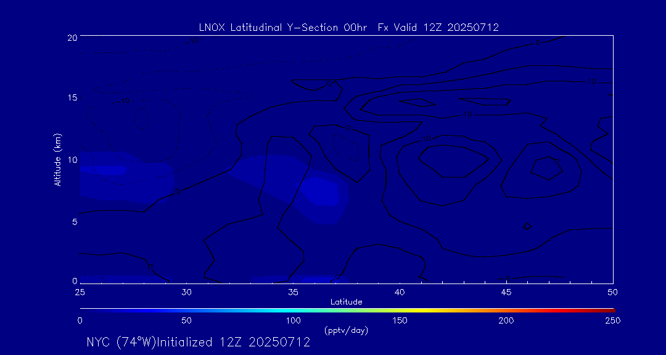Screen dimensions: 666x355
Task: Click "NYC (74°W)Initialized 12Z 20250712" footer text
Action: pyautogui.click(x=199, y=342)
